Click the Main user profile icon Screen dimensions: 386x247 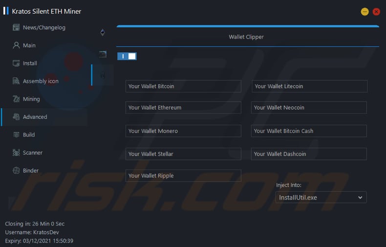click(16, 45)
